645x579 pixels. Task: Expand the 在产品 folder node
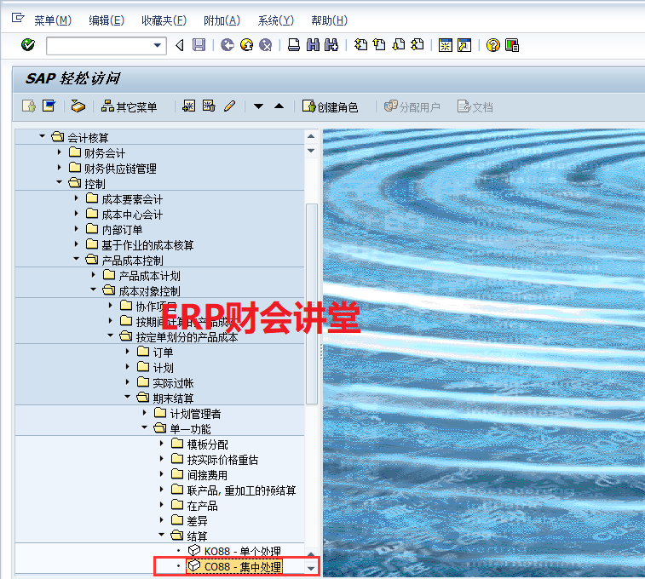(x=161, y=505)
